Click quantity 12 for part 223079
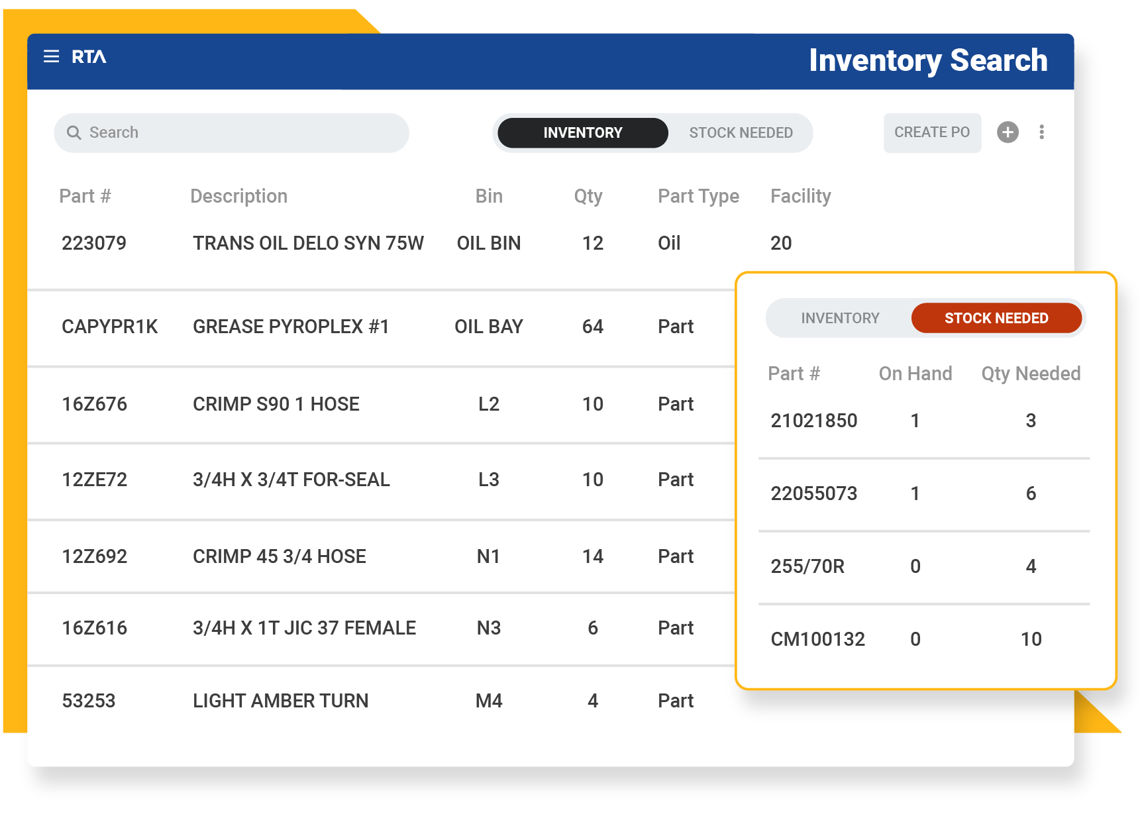The width and height of the screenshot is (1140, 818). (x=593, y=243)
